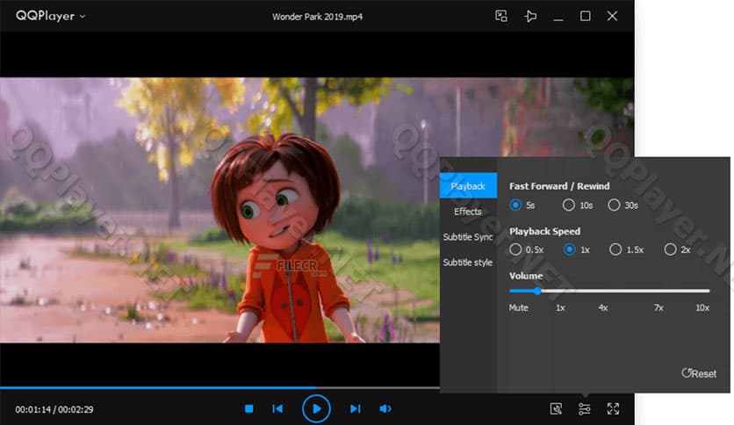Screen dimensions: 734x425
Task: Skip to the previous track
Action: coord(277,408)
